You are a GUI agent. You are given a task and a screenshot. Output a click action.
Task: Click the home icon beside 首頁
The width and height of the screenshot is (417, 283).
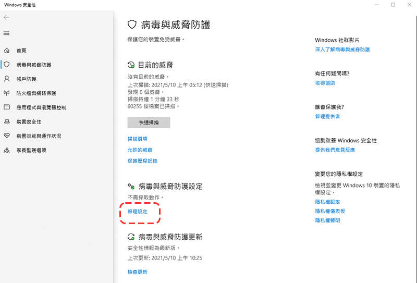point(7,50)
